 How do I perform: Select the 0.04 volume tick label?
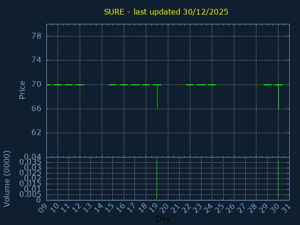pos(33,157)
